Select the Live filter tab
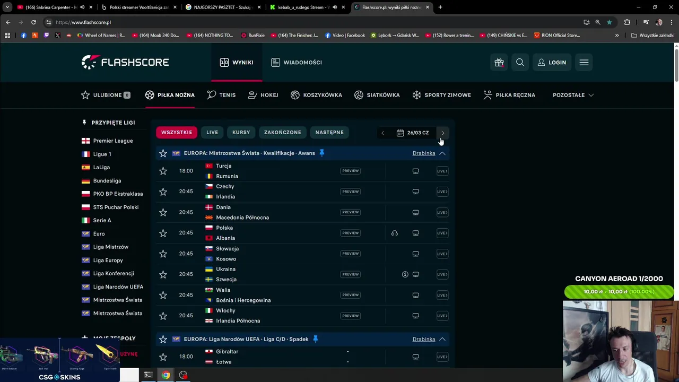 click(x=212, y=133)
